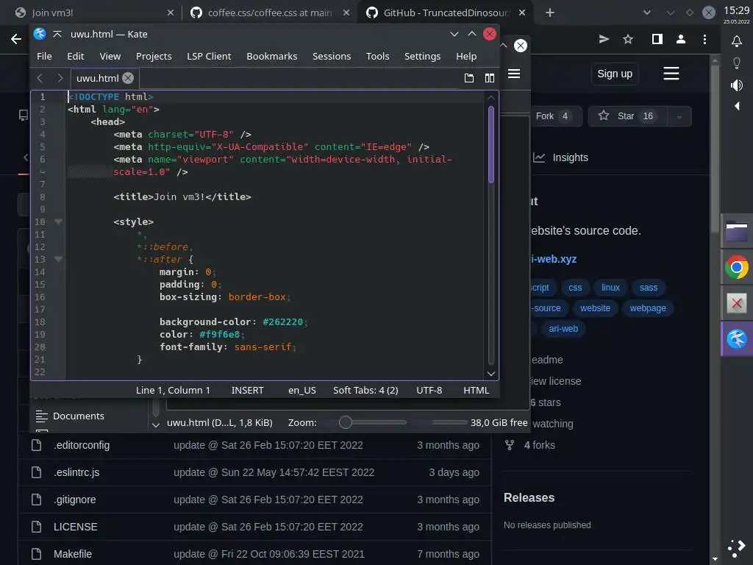Screen dimensions: 753x565
Task: Click the lightbulb icon in the system panel
Action: (x=737, y=63)
